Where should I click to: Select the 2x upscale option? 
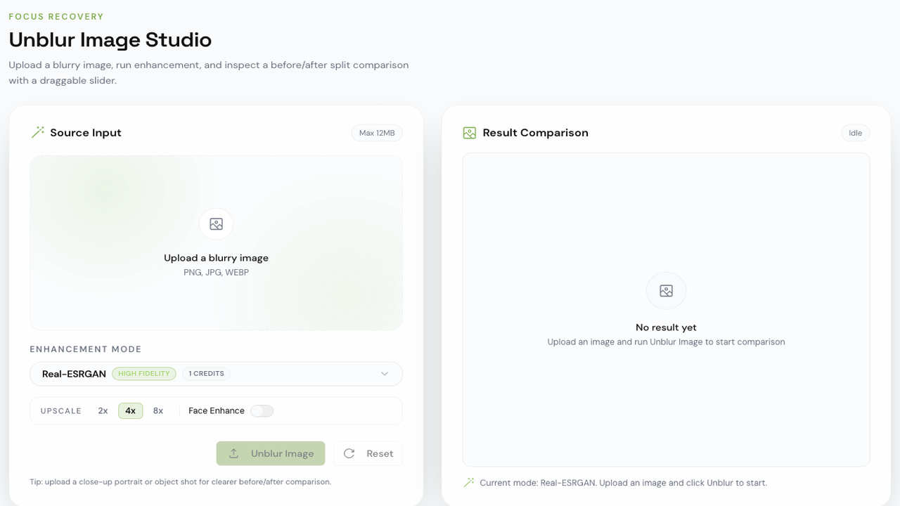pyautogui.click(x=103, y=411)
